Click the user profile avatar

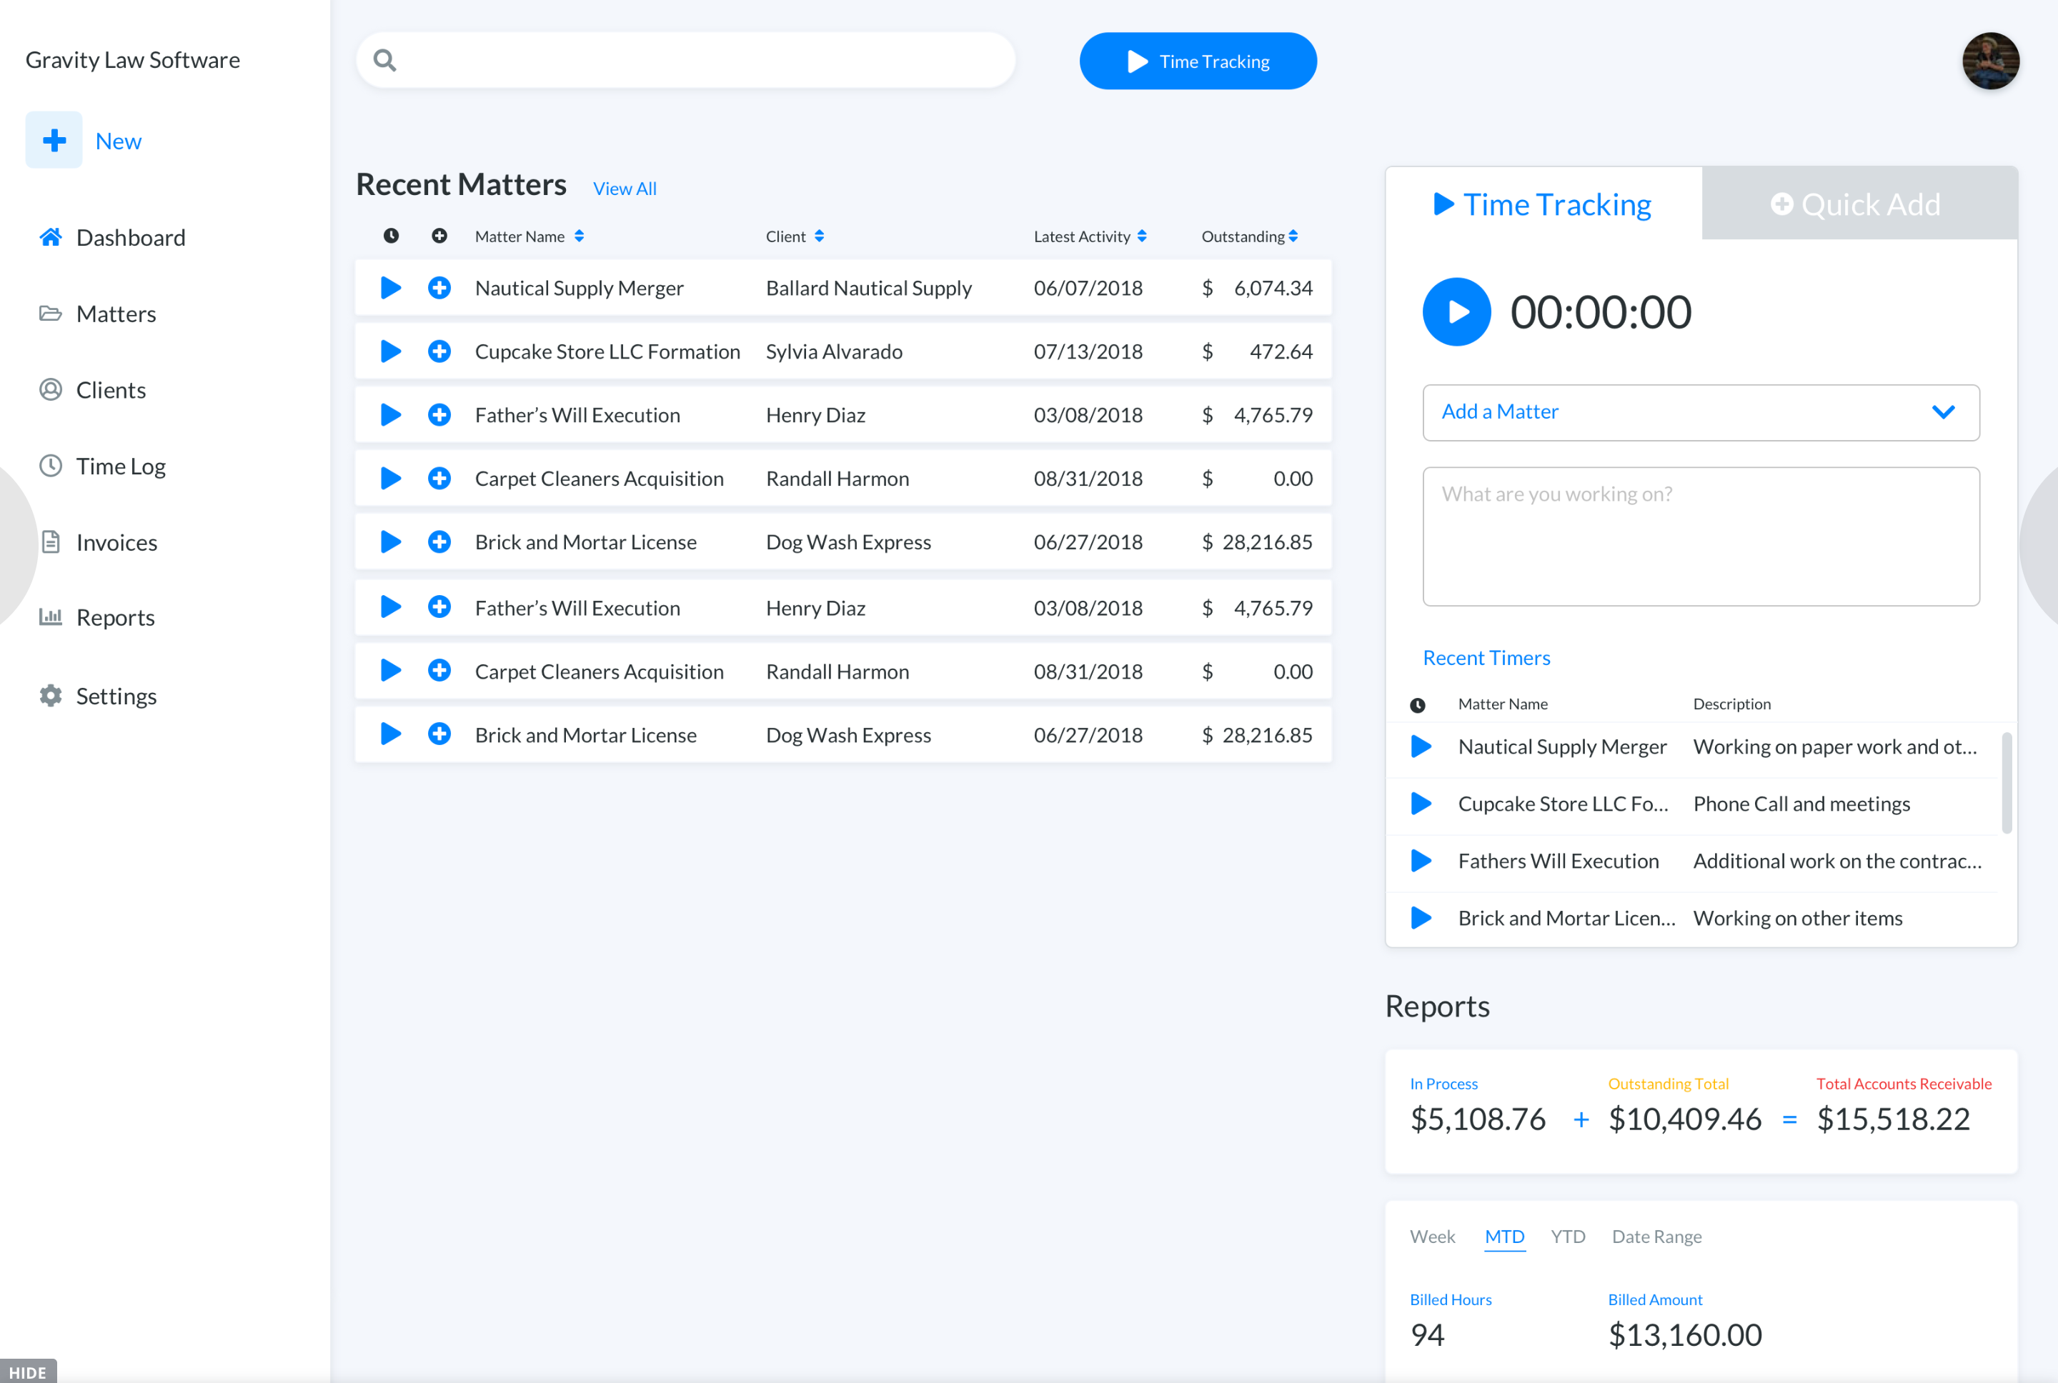pyautogui.click(x=1990, y=61)
